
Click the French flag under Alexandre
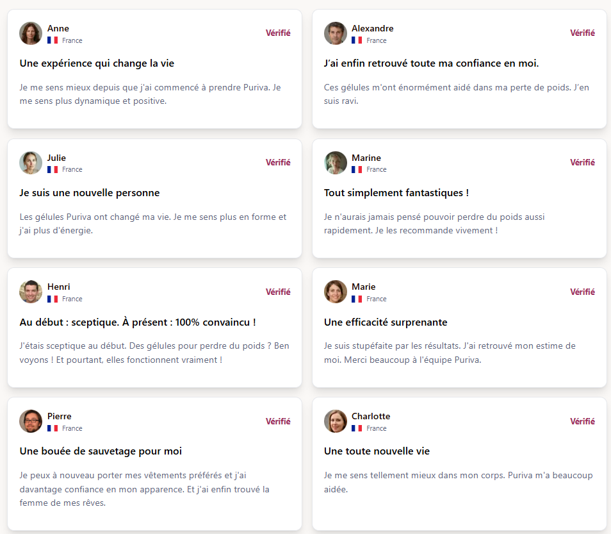point(357,40)
